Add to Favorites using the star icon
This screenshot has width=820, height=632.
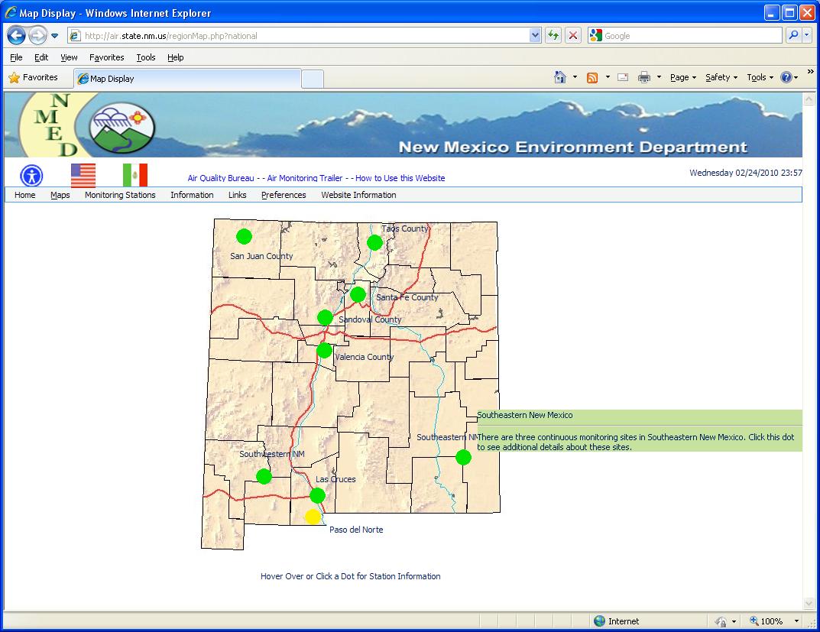click(14, 77)
